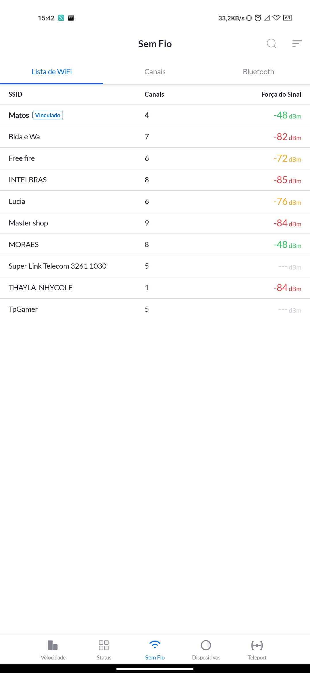Tap the WhatsApp notification icon
This screenshot has width=310, height=673.
(x=61, y=18)
